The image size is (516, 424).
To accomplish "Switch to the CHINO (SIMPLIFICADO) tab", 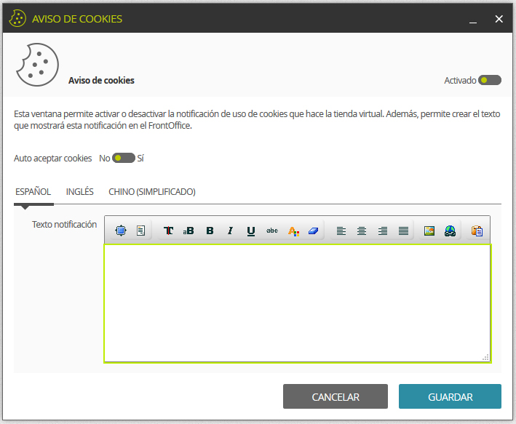I will (152, 192).
